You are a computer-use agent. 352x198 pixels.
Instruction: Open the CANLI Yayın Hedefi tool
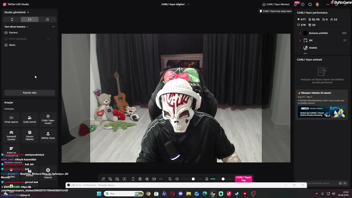coord(48,119)
